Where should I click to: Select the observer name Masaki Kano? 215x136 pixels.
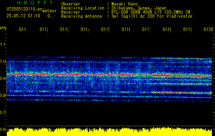point(124,4)
